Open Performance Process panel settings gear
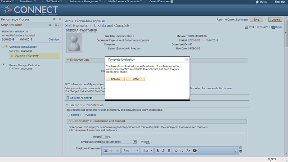The image size is (288, 162). tap(54, 19)
